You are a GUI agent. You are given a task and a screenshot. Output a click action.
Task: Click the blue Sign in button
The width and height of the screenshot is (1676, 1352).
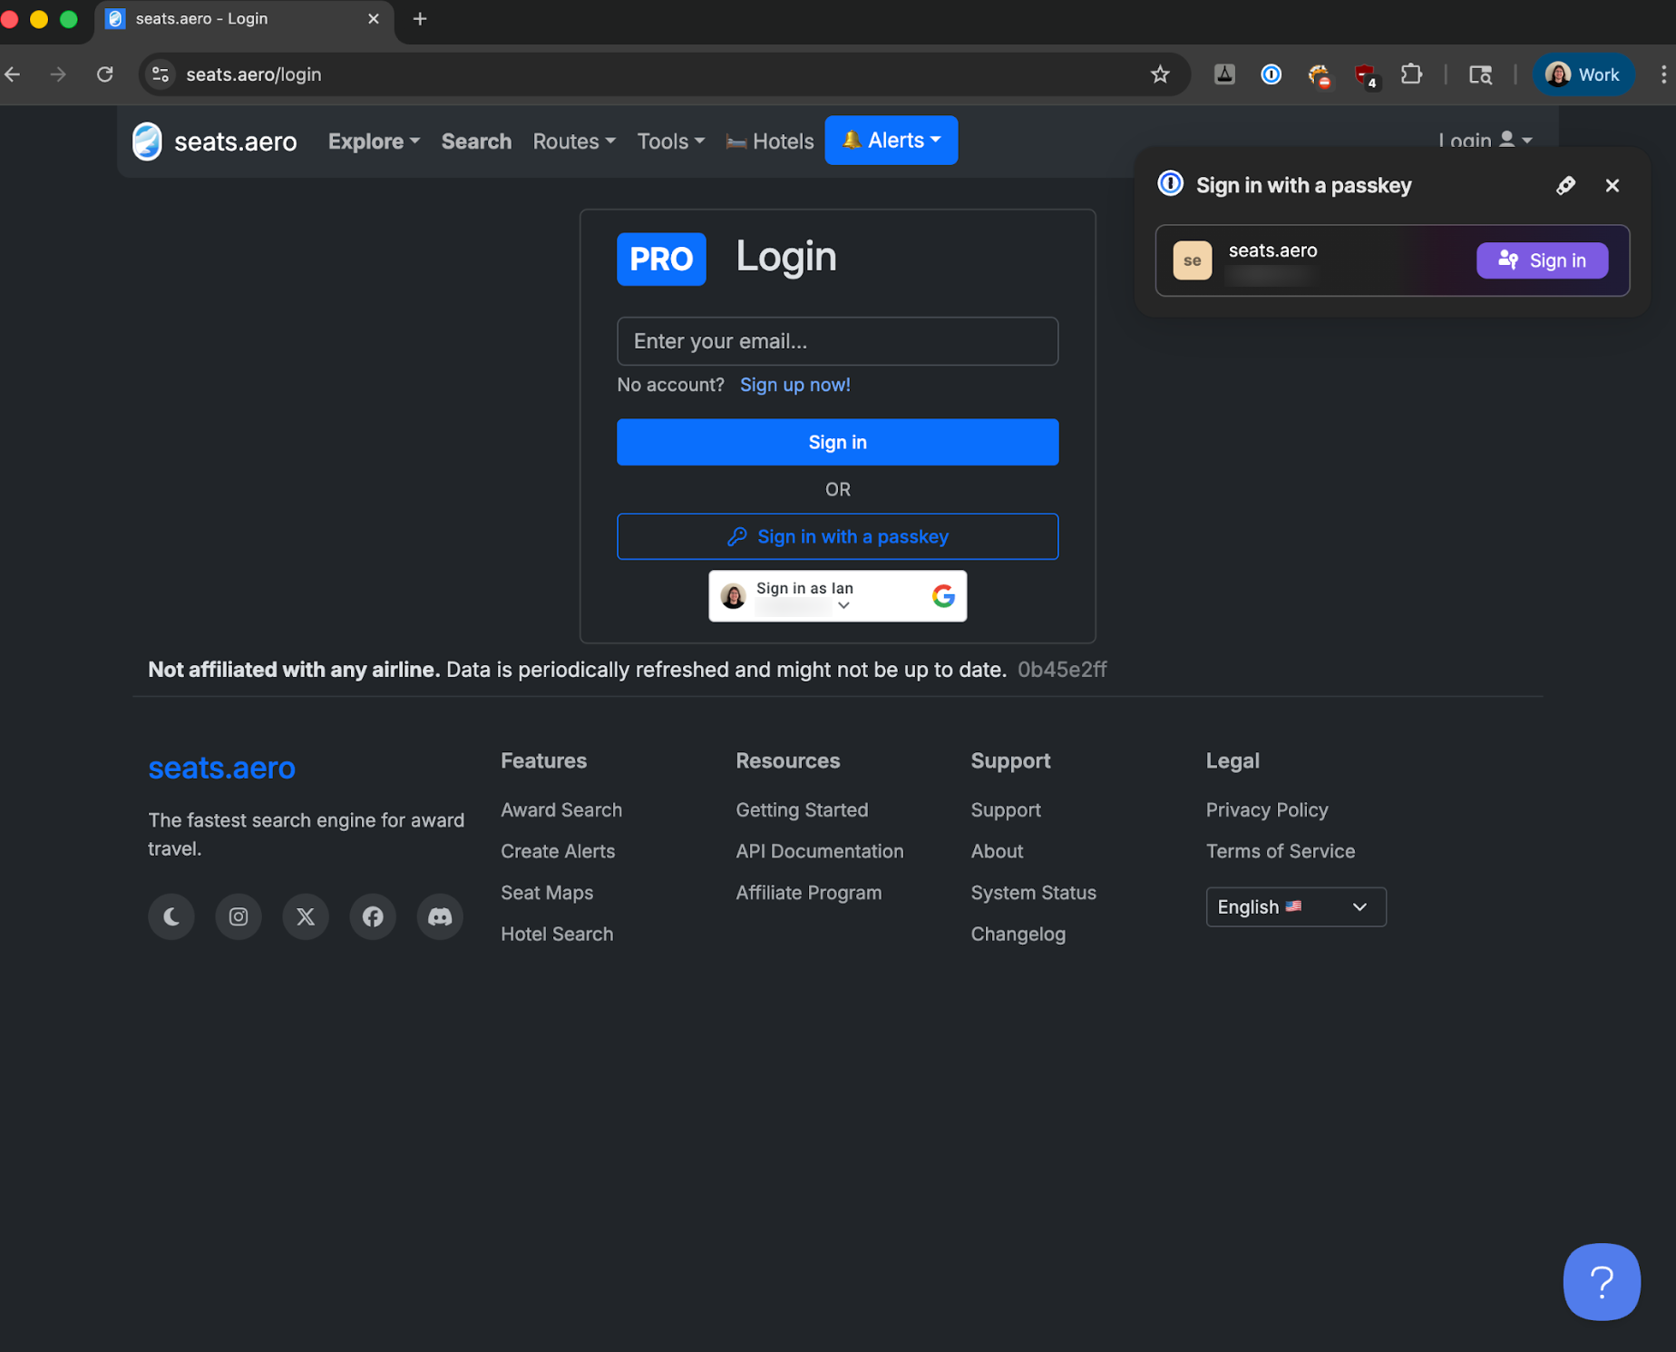click(x=837, y=442)
